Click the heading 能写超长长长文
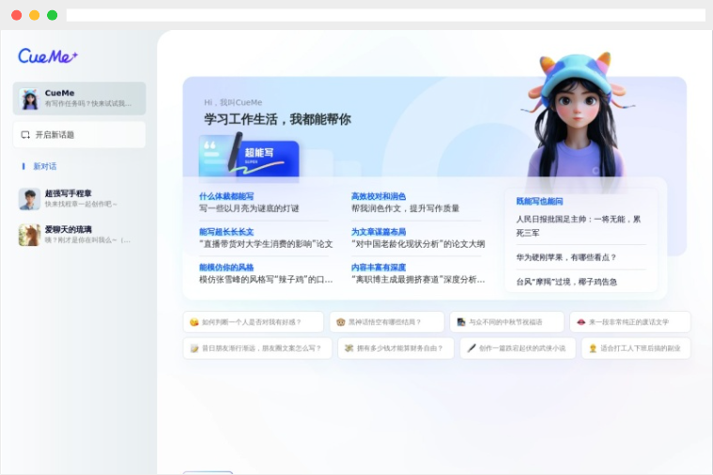This screenshot has height=475, width=713. coord(226,232)
